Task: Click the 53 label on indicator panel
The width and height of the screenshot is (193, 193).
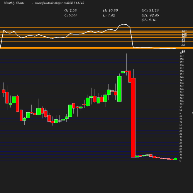Action: [183, 45]
